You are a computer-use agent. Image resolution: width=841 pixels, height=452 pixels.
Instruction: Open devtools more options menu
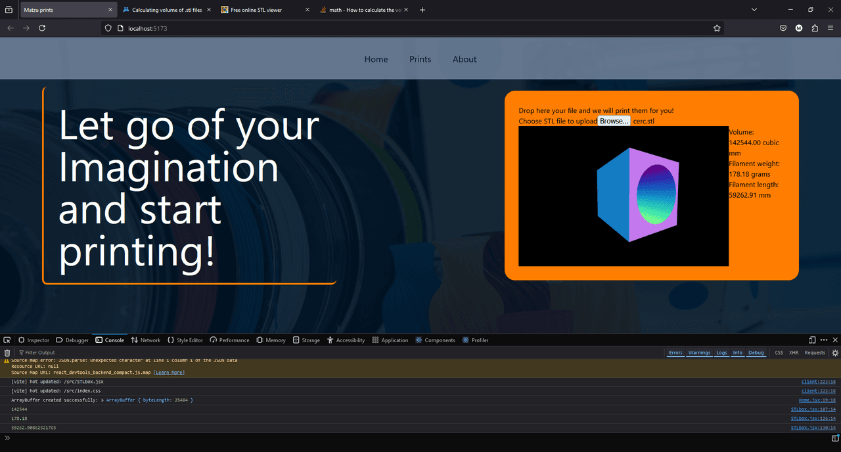[824, 340]
